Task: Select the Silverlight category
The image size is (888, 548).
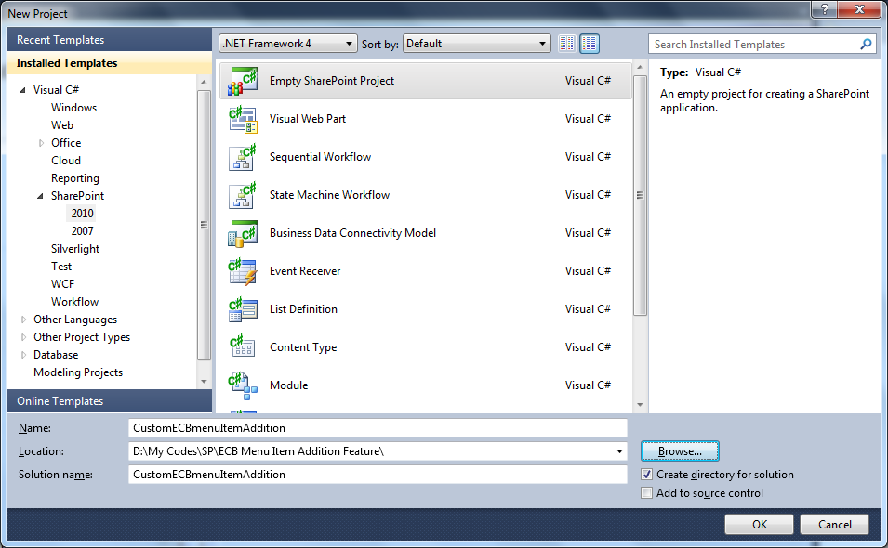Action: (x=74, y=249)
